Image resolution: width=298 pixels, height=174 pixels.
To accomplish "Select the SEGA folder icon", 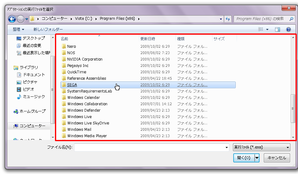I will 64,85.
